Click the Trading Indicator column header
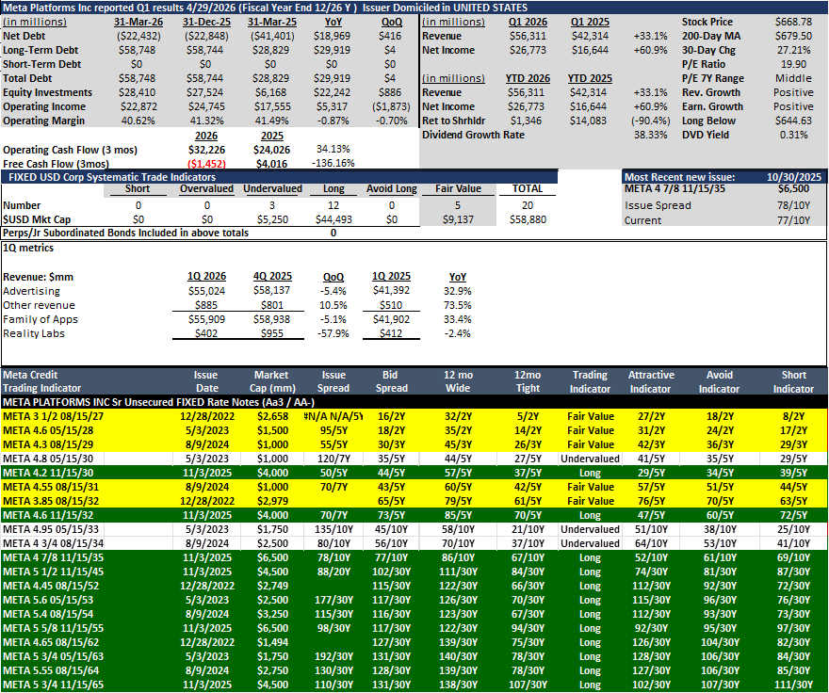 [x=590, y=381]
